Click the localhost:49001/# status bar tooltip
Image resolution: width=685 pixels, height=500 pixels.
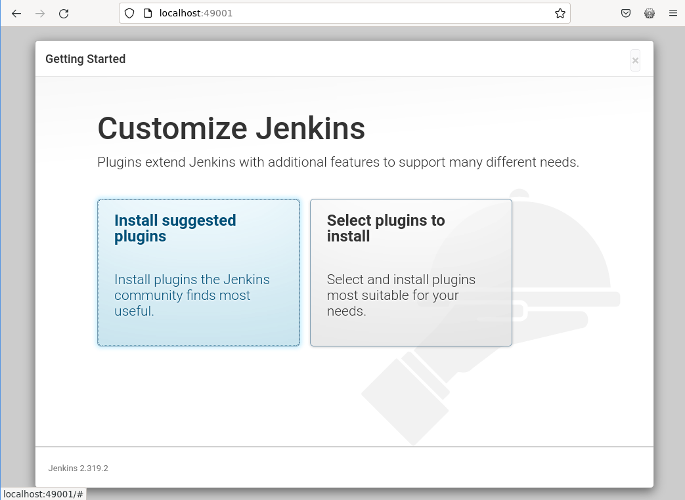tap(43, 493)
